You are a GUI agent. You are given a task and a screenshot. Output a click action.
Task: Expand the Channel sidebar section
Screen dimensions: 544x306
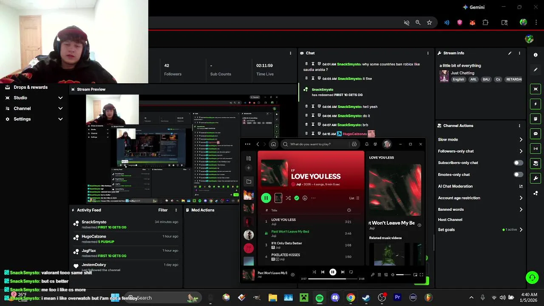[34, 108]
